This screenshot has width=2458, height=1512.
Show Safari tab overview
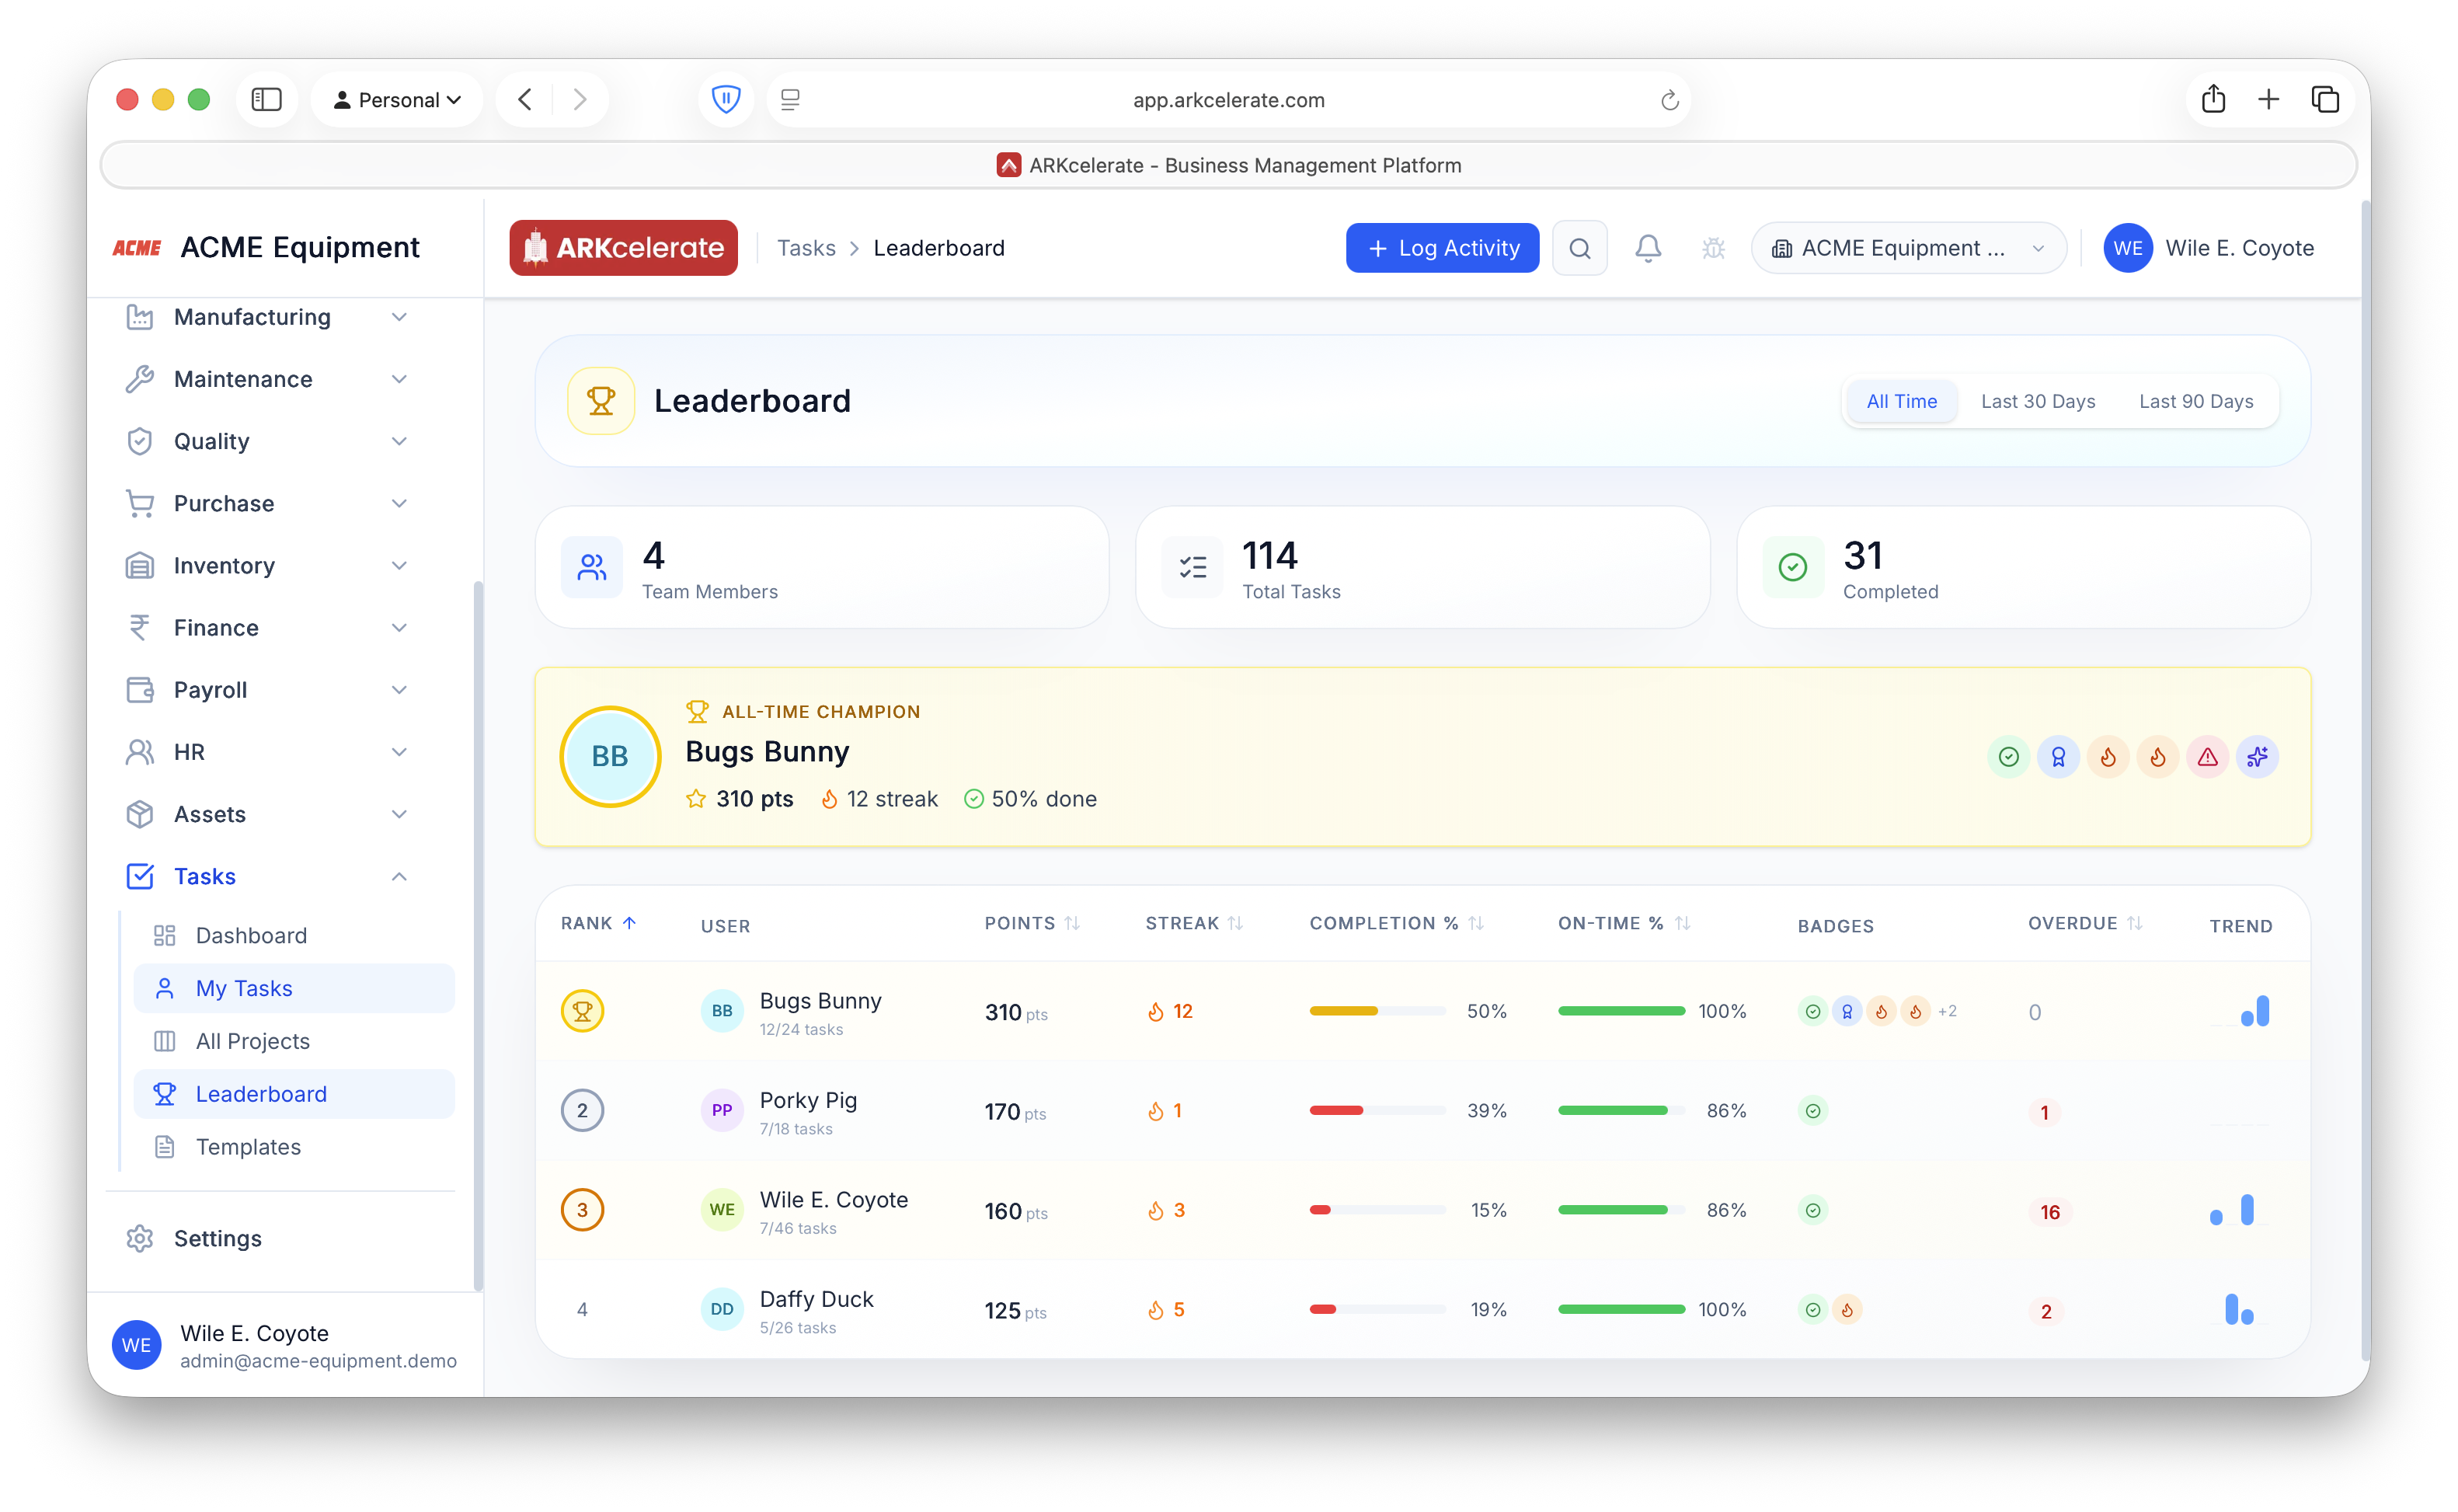click(2324, 99)
